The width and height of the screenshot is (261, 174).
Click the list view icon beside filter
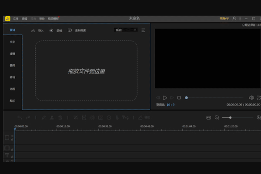pos(143,30)
